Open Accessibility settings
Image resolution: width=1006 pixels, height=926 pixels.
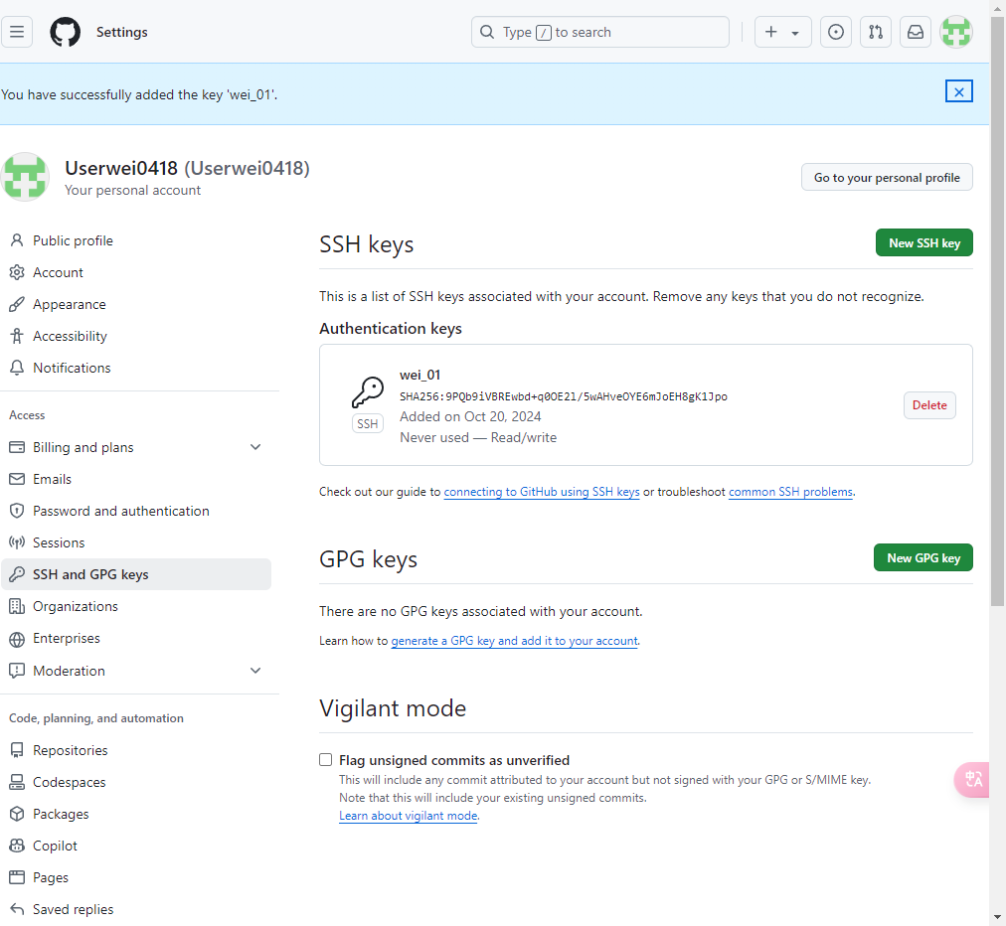tap(135, 336)
